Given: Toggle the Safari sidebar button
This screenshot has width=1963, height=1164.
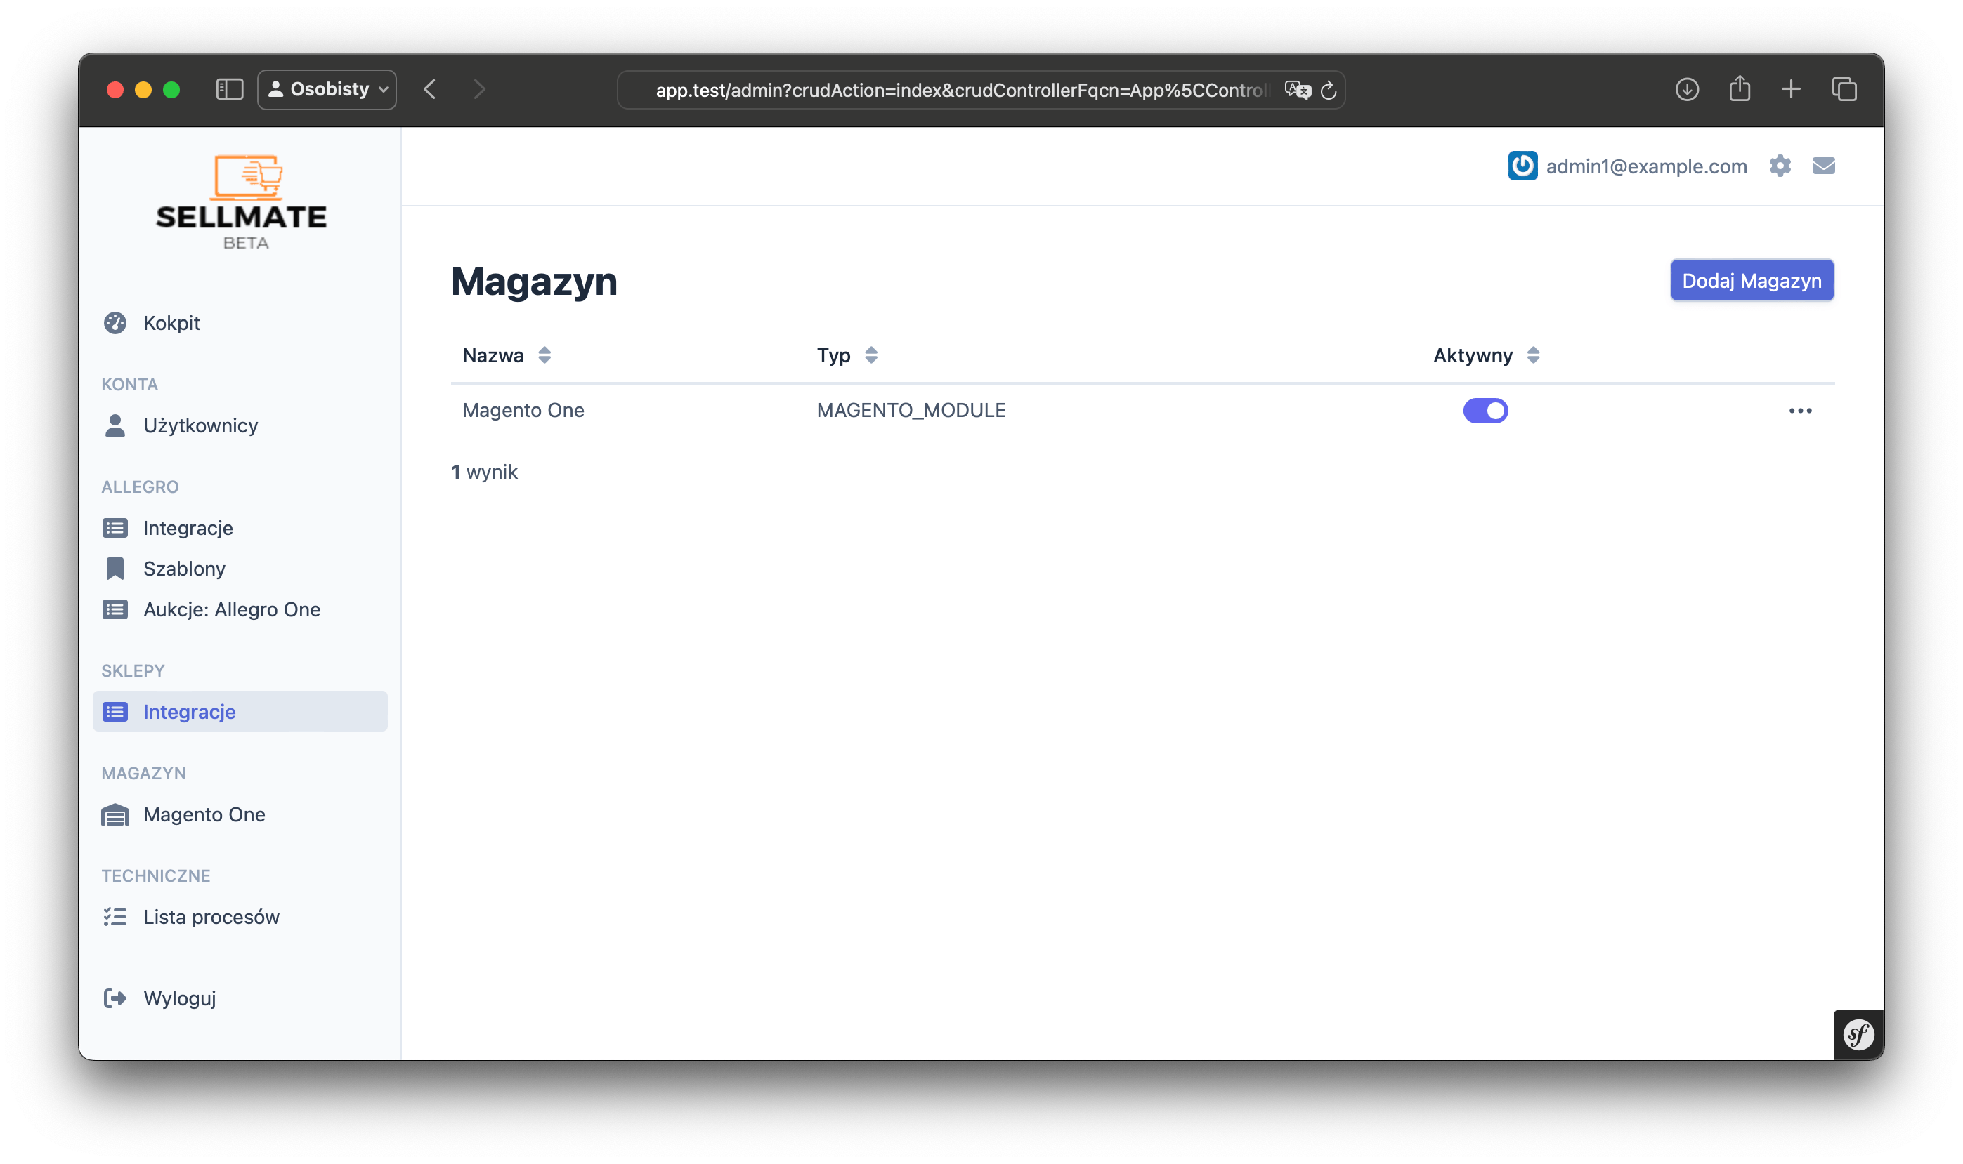Looking at the screenshot, I should (x=229, y=89).
